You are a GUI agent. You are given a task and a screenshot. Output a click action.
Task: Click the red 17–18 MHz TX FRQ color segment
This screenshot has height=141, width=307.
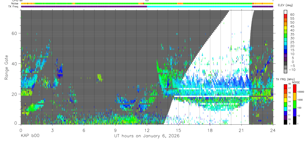[285, 87]
